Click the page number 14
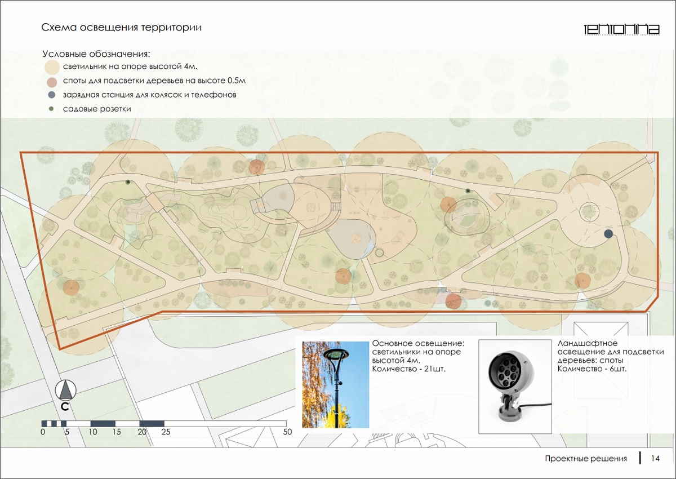 click(655, 459)
